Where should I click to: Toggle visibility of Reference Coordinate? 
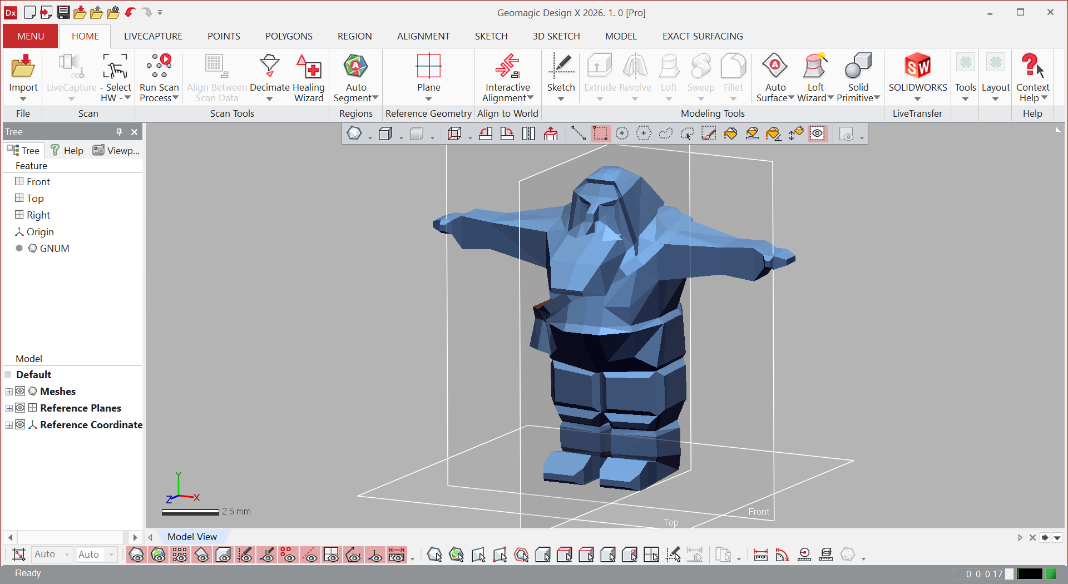[20, 424]
